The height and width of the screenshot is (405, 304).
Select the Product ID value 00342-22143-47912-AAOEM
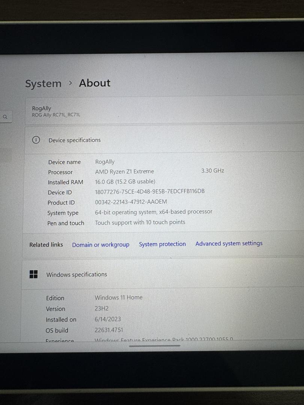(131, 202)
